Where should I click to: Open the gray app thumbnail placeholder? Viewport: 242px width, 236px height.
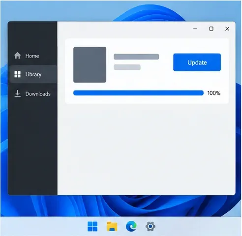pos(90,64)
